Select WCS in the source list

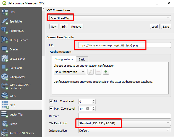[x=21, y=96]
